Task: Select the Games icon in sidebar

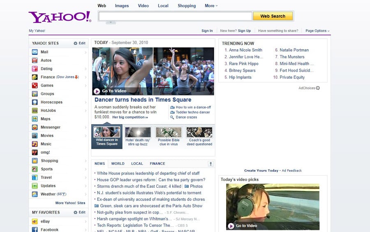Action: (x=35, y=85)
